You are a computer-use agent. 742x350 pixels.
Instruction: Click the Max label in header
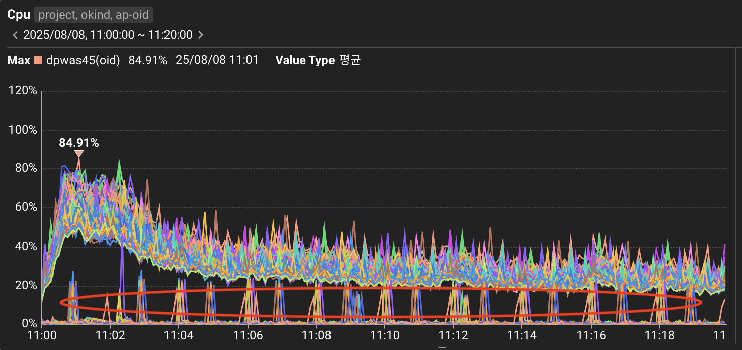[x=19, y=61]
